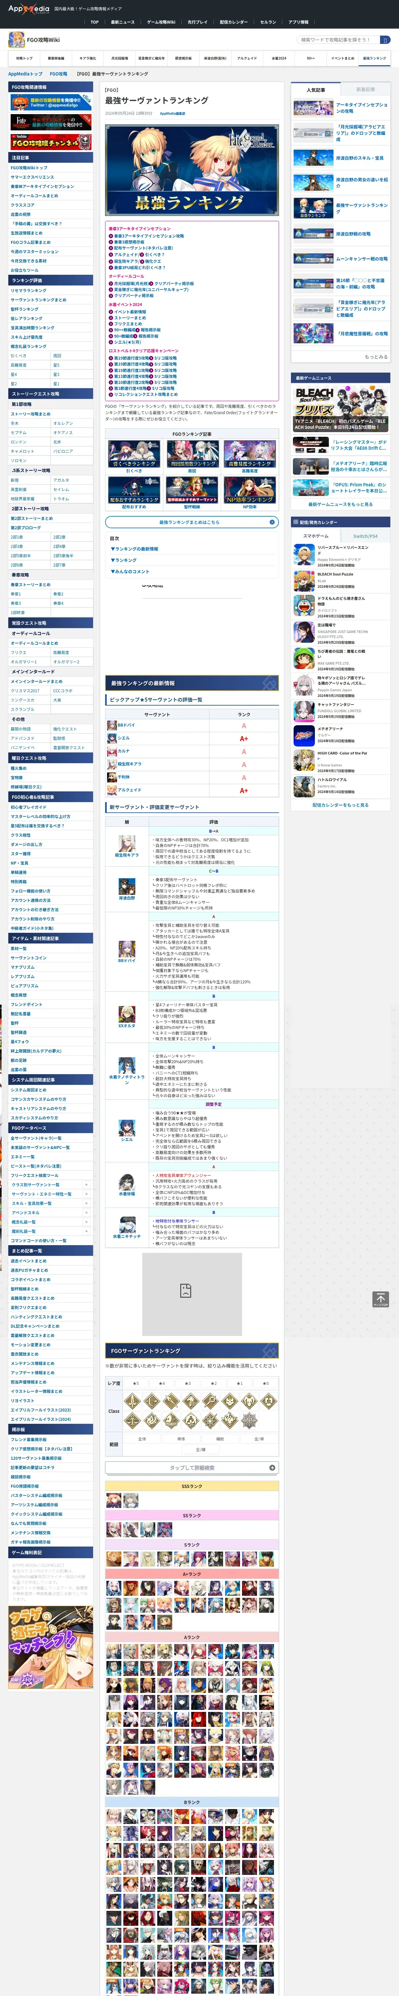Open 最新ニュース in top navigation
Screen dimensions: 399x1996
[122, 23]
